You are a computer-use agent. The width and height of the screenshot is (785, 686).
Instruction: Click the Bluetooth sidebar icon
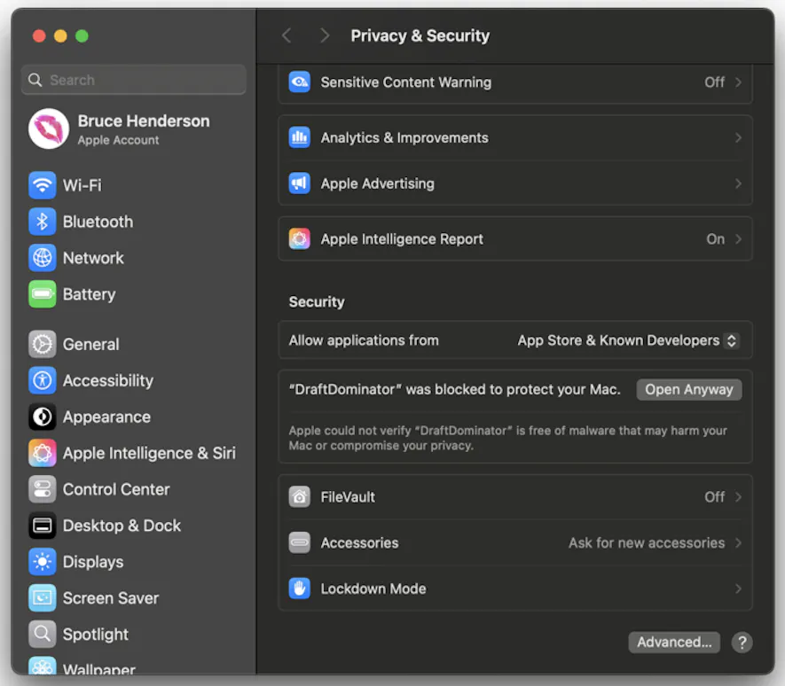(42, 222)
